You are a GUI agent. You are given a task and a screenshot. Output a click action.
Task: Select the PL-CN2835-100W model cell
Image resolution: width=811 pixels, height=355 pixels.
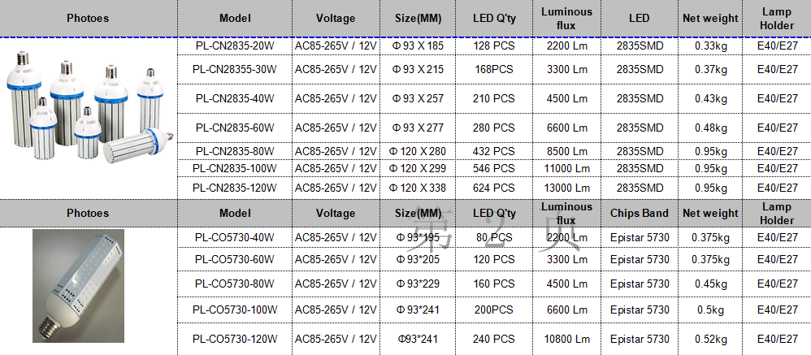pyautogui.click(x=234, y=168)
